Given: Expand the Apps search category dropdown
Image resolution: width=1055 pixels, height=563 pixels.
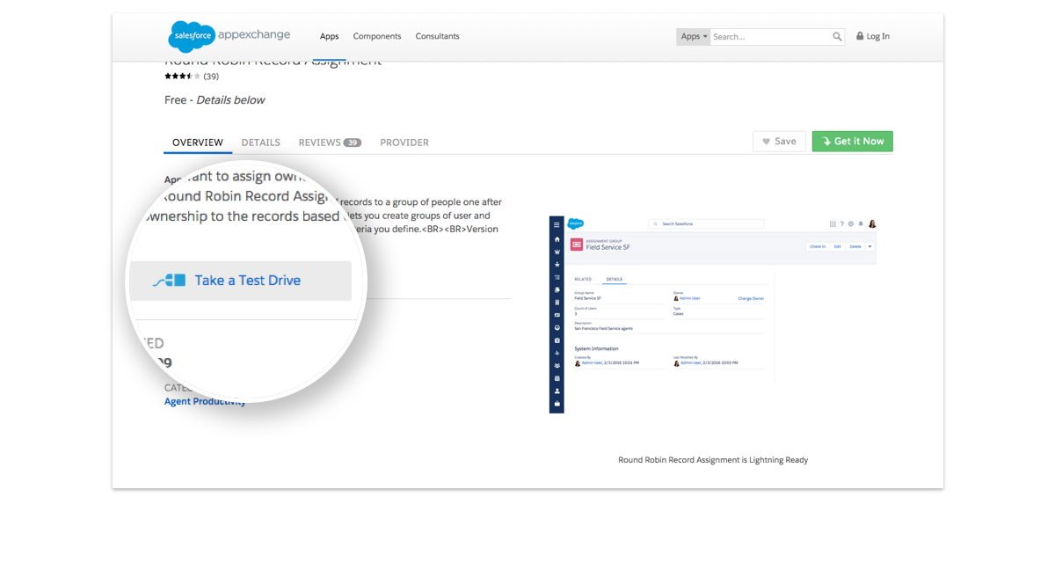Looking at the screenshot, I should pos(694,37).
